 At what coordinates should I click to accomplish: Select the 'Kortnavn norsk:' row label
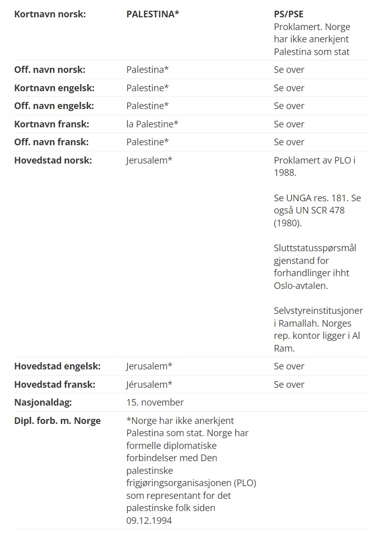[50, 14]
